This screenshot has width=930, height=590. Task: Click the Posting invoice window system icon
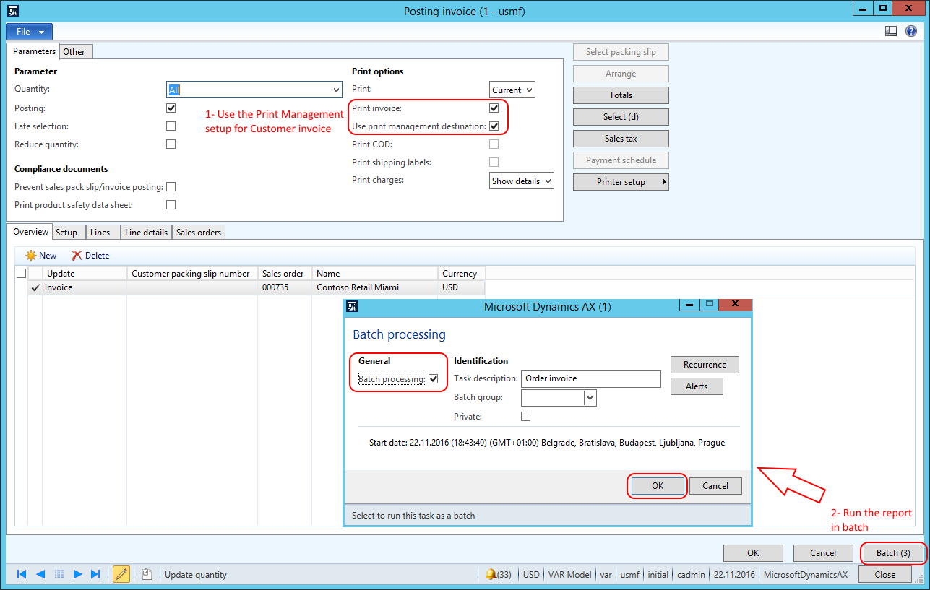[12, 11]
